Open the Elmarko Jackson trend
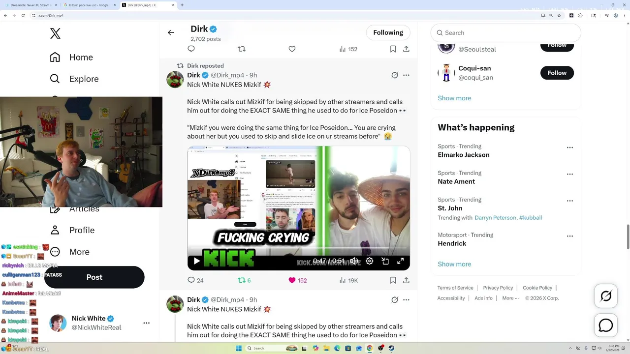The image size is (630, 354). tap(464, 155)
